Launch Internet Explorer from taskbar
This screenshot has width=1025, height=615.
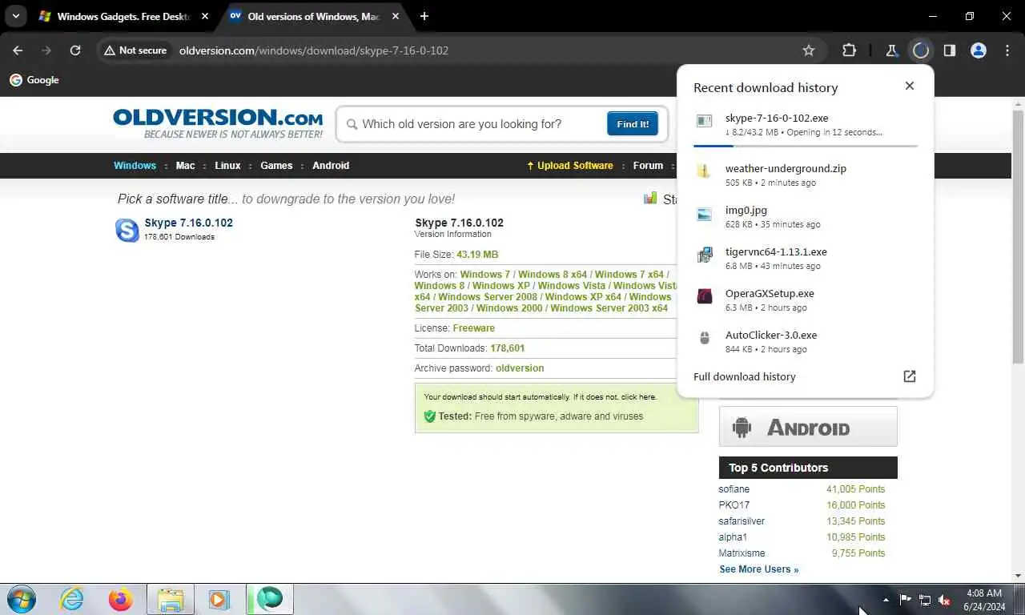71,599
